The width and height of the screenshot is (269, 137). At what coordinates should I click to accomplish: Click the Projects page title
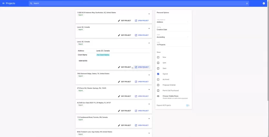pyautogui.click(x=10, y=4)
